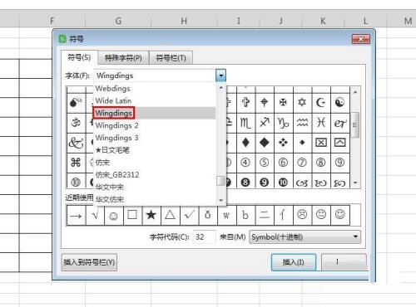Select the Latin cross symbol
This screenshot has width=416, height=307.
pyautogui.click(x=245, y=103)
